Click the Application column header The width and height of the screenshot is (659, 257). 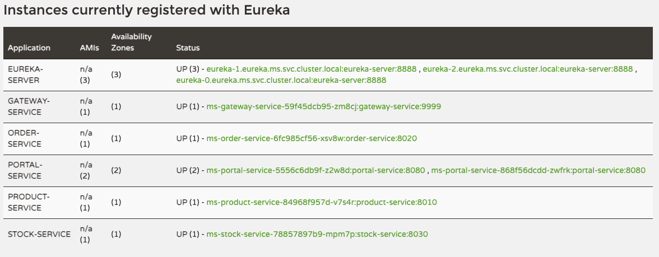tap(29, 48)
